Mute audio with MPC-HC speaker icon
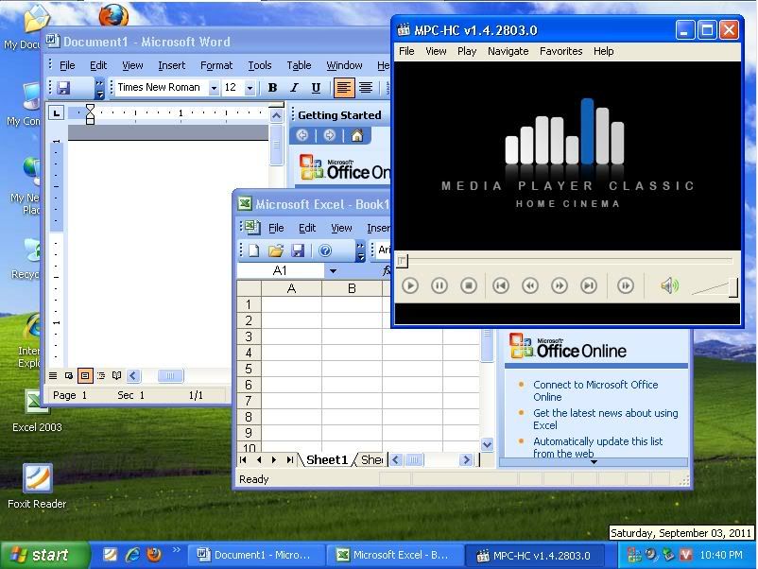 point(669,285)
